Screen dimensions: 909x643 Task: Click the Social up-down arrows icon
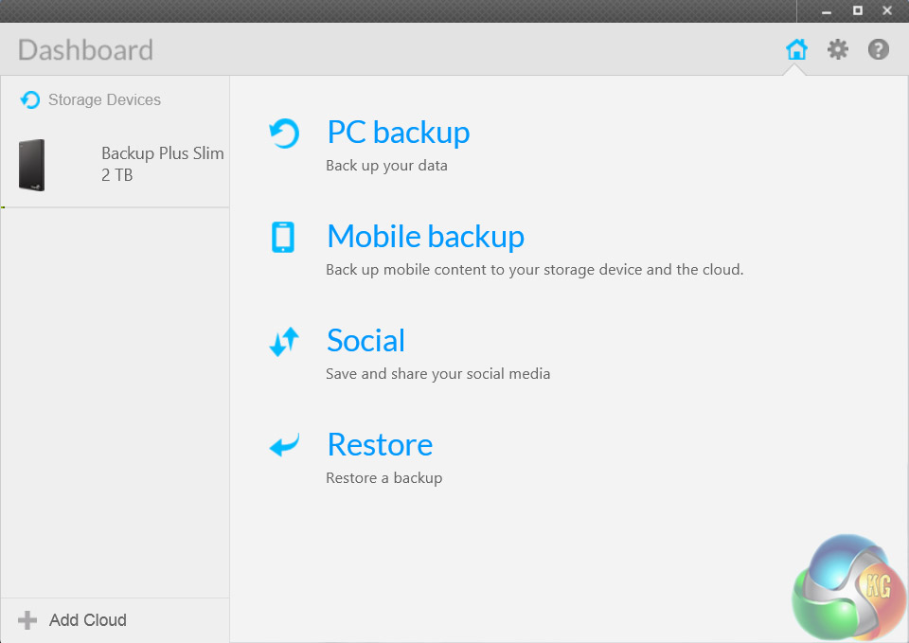click(x=284, y=341)
